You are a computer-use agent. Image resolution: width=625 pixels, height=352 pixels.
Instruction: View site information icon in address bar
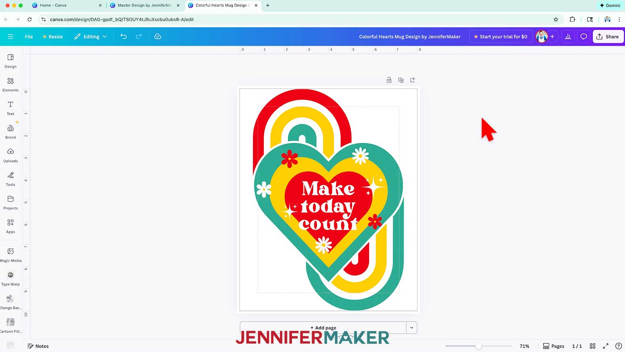(x=44, y=19)
